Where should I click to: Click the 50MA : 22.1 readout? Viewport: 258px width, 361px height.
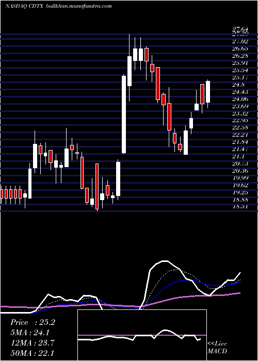(33, 353)
